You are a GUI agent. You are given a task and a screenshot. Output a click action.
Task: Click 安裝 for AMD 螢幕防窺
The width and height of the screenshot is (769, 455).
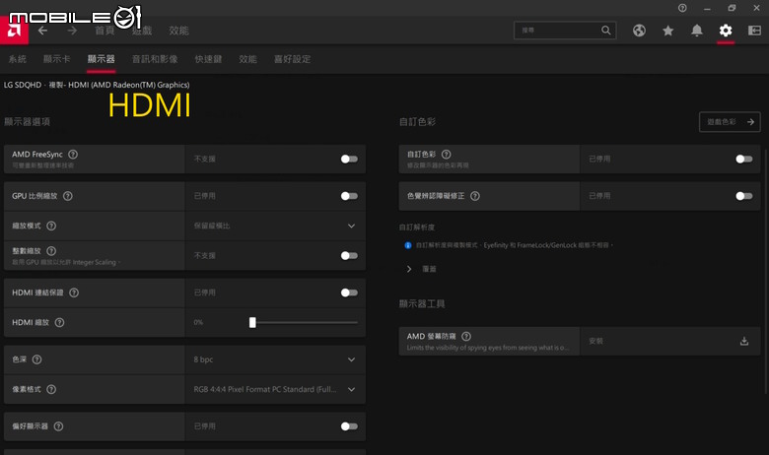(x=595, y=341)
